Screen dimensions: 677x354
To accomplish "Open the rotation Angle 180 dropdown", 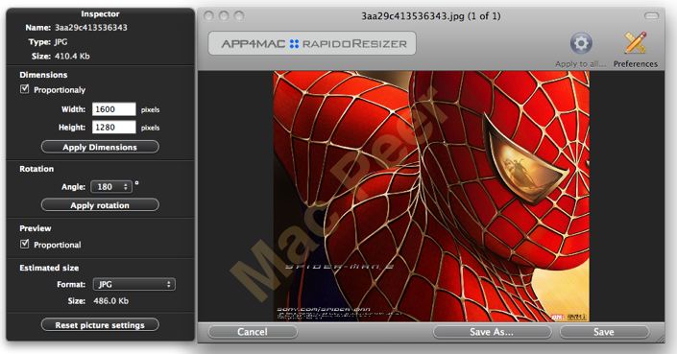I will click(111, 187).
